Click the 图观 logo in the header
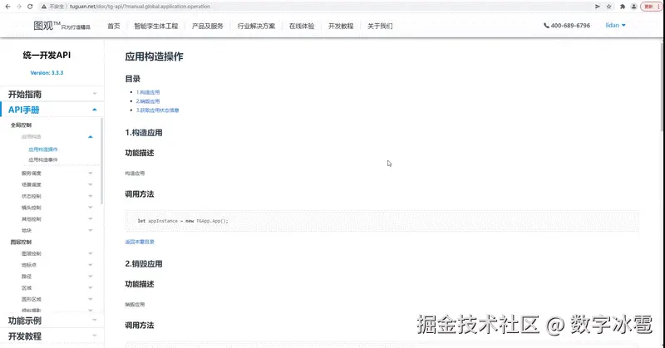The image size is (665, 348). (62, 26)
